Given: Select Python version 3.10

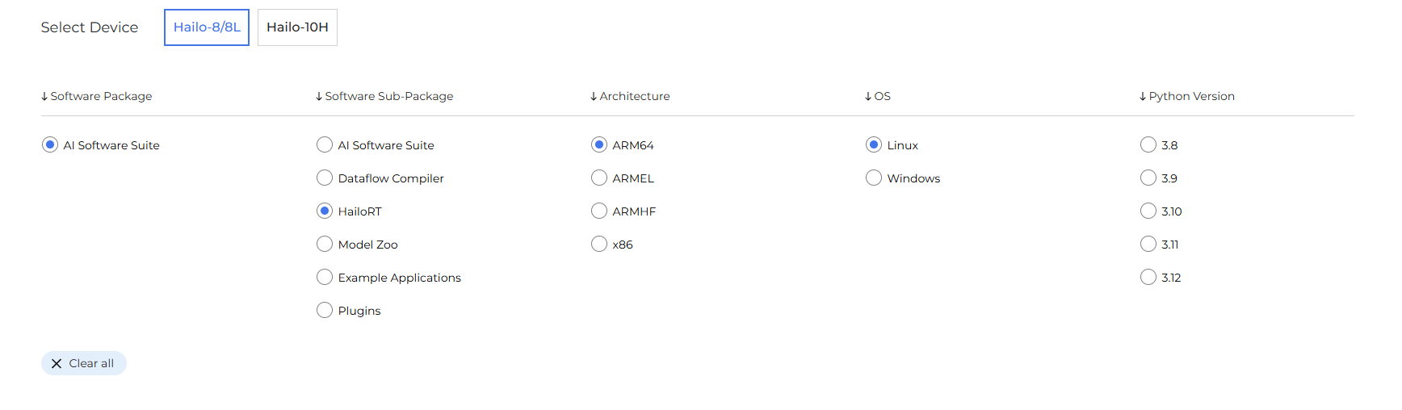Looking at the screenshot, I should coord(1148,211).
